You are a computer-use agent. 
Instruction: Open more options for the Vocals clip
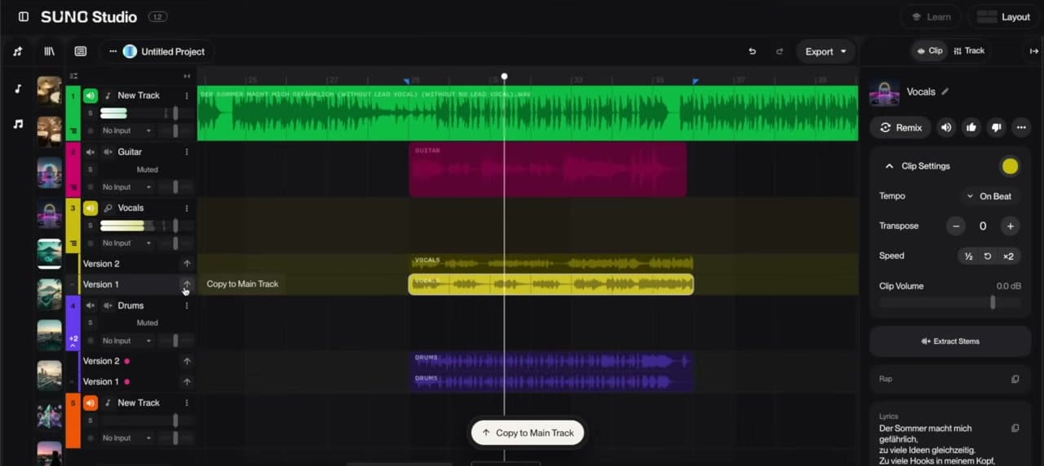[x=1021, y=127]
